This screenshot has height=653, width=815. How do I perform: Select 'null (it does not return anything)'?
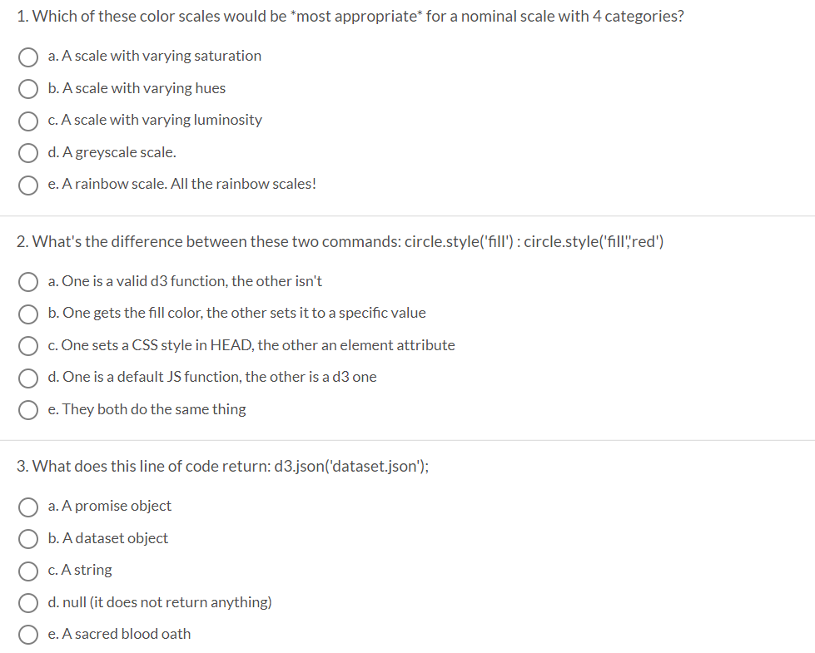(x=28, y=603)
